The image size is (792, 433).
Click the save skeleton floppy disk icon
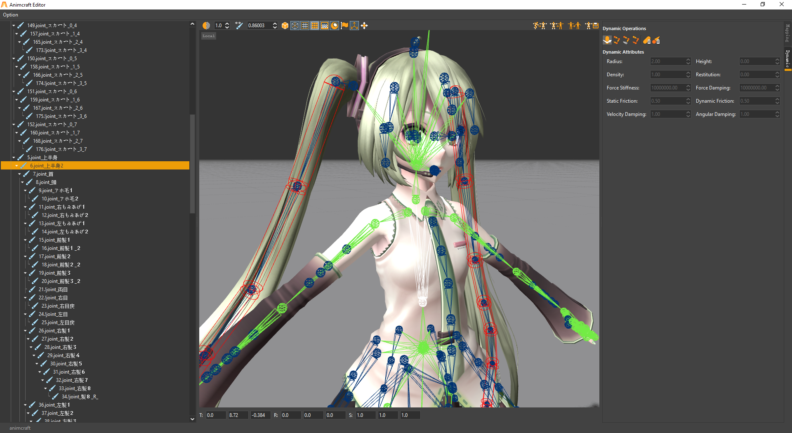[x=592, y=26]
